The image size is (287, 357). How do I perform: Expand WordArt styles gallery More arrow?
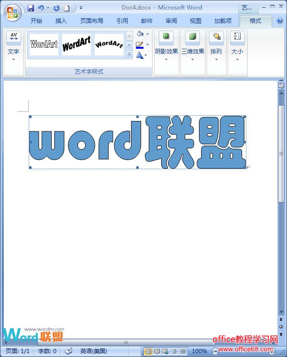[x=129, y=54]
